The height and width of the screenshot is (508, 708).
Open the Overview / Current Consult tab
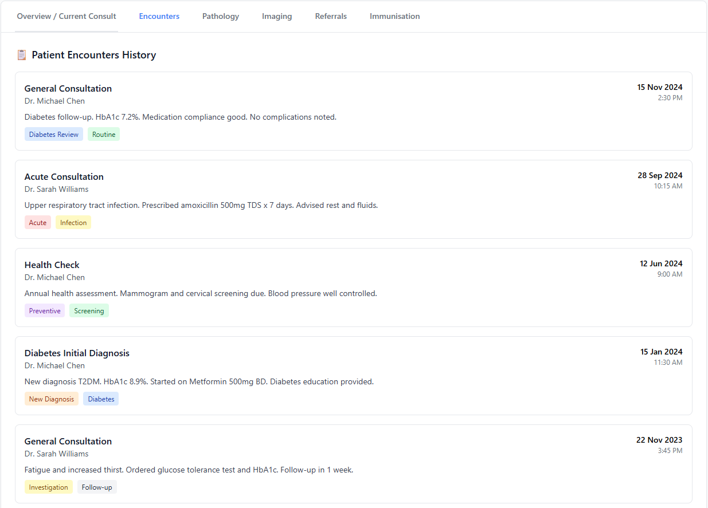tap(67, 16)
